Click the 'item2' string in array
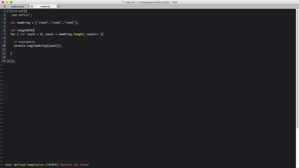This screenshot has height=168, width=299. point(56,23)
